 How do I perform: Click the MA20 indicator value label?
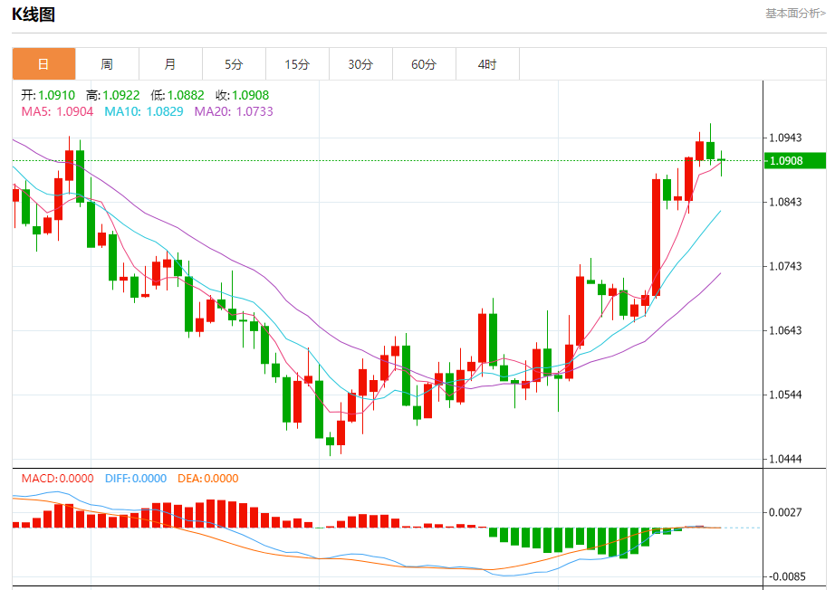pos(234,111)
